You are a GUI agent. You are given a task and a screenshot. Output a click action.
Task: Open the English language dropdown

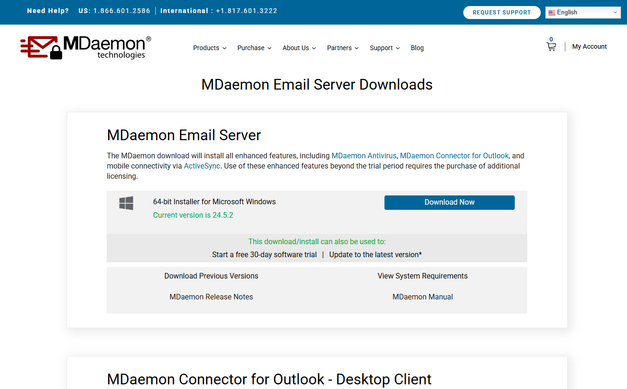583,12
